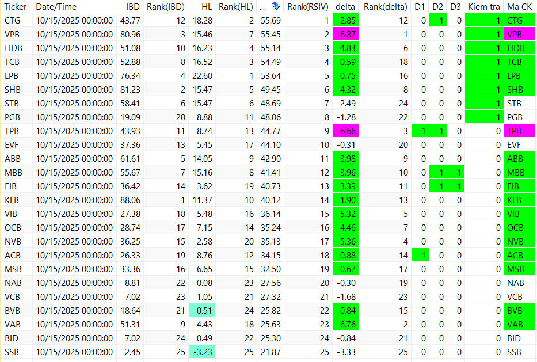
Task: Select EVF in the Ticker column
Action: (x=12, y=145)
